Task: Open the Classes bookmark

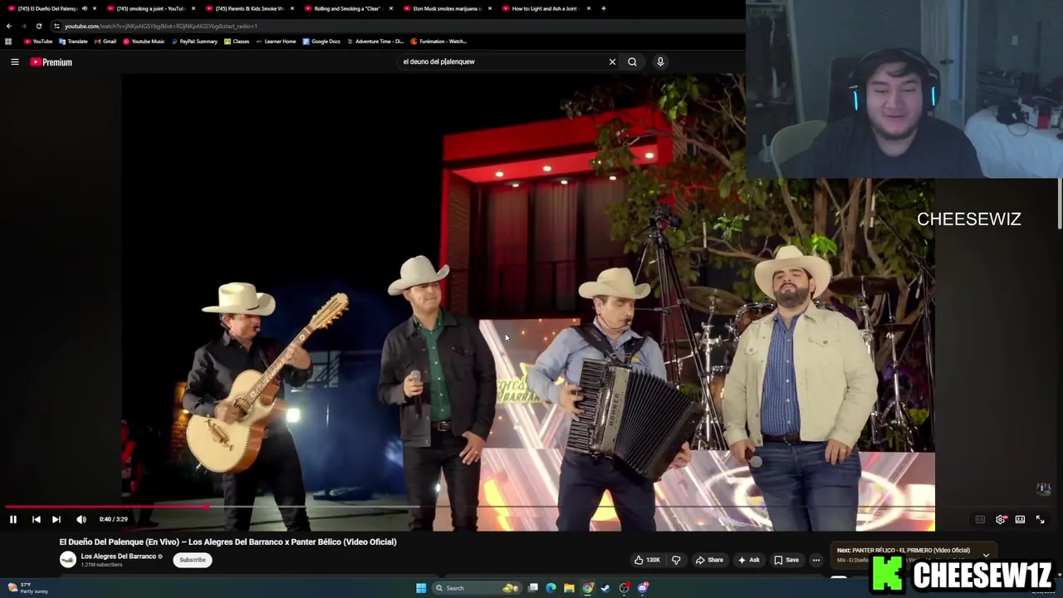Action: click(237, 42)
